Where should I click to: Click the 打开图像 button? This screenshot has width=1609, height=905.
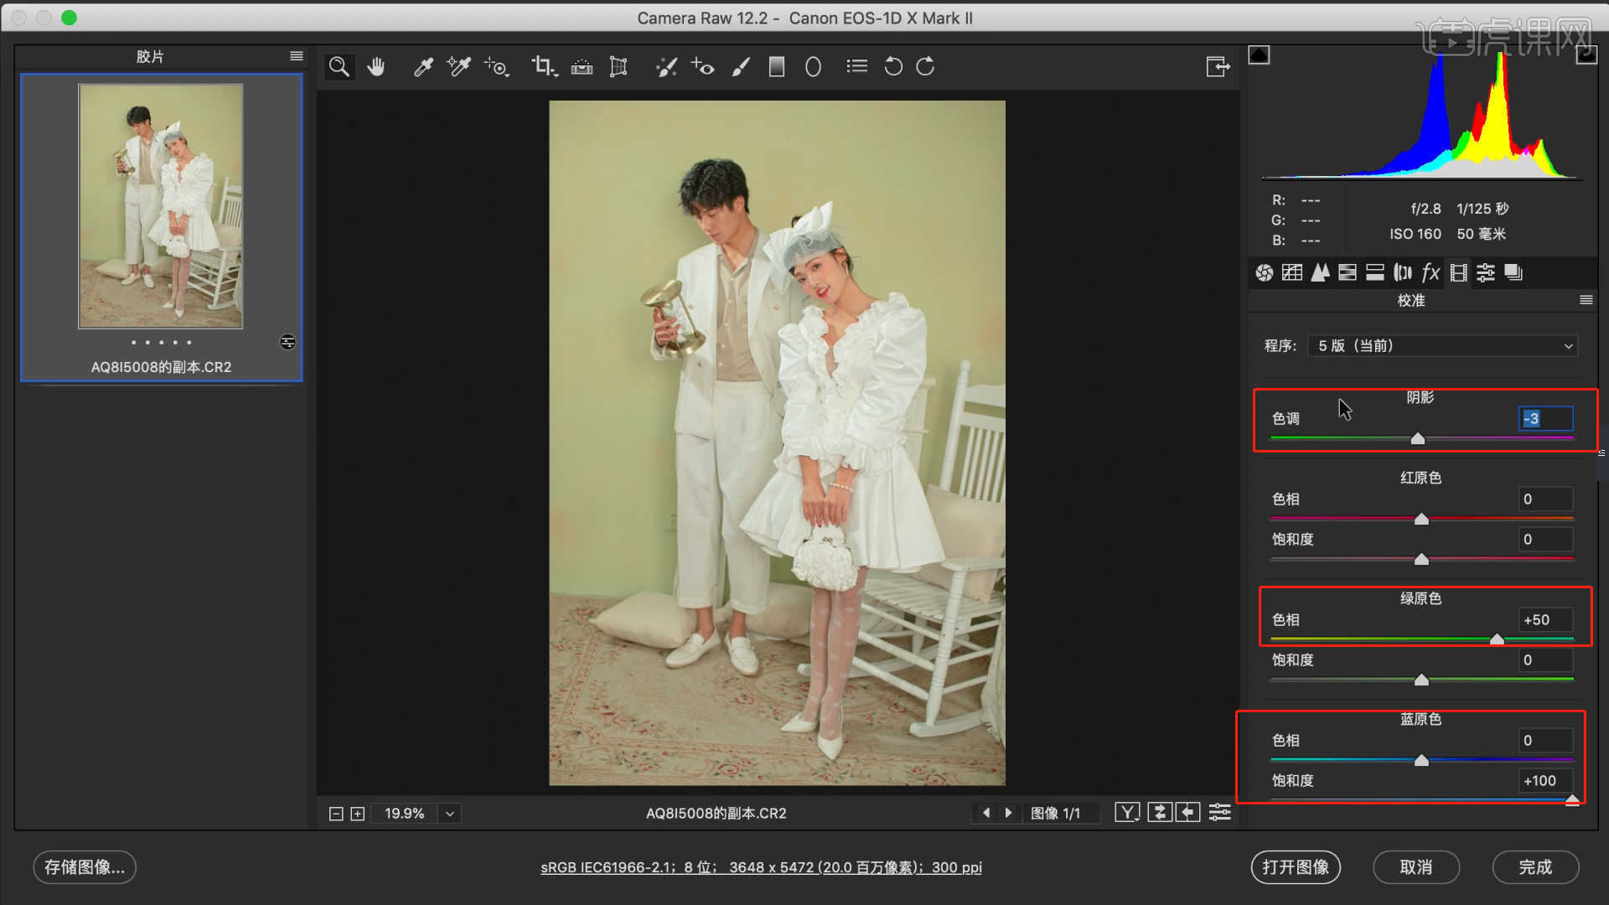1296,867
